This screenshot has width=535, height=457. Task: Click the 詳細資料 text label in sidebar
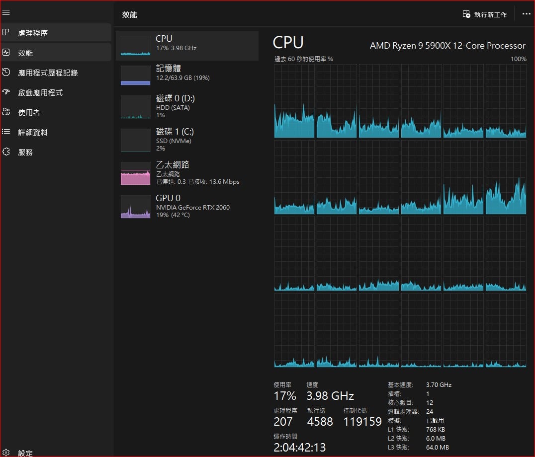[x=33, y=132]
